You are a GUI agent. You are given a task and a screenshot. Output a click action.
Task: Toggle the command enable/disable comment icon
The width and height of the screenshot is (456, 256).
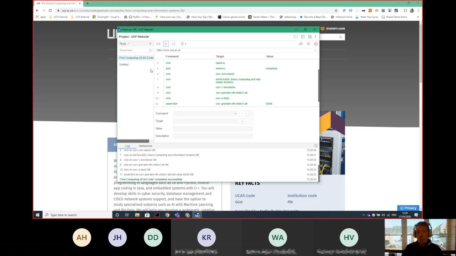pos(243,113)
